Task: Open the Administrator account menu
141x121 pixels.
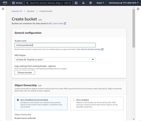Action: coord(123,3)
